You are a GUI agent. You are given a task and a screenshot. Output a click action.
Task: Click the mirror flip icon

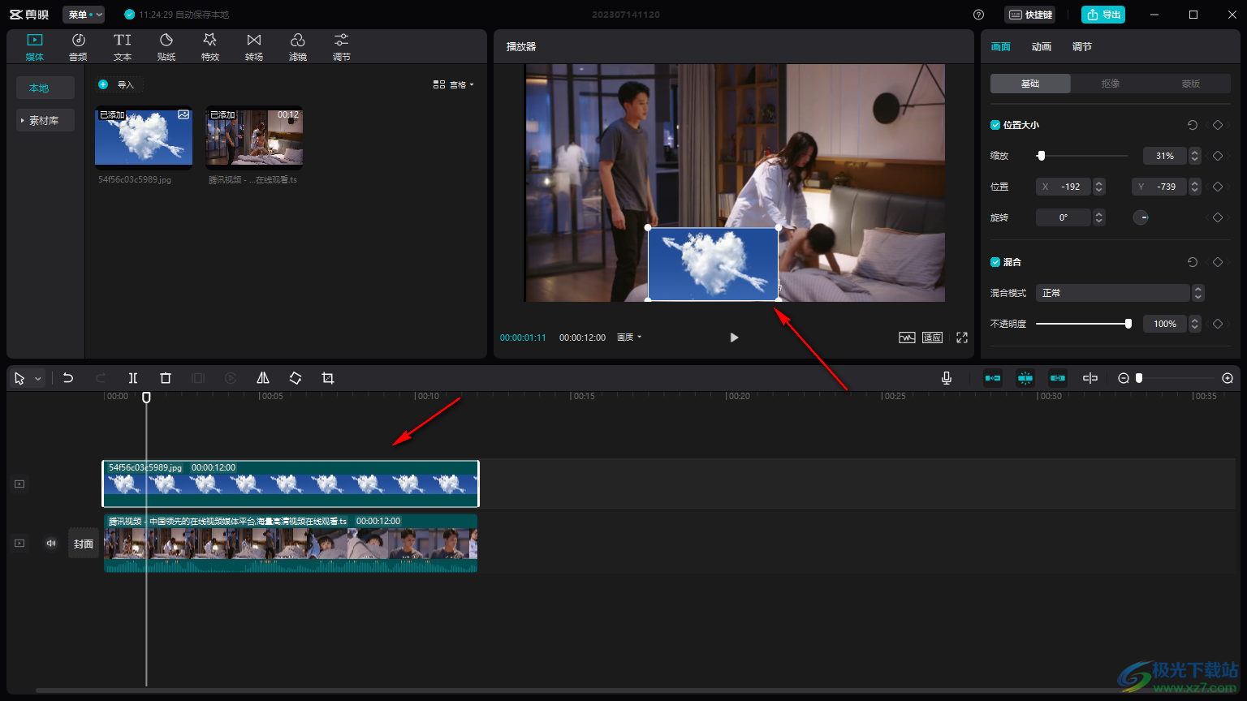point(263,378)
